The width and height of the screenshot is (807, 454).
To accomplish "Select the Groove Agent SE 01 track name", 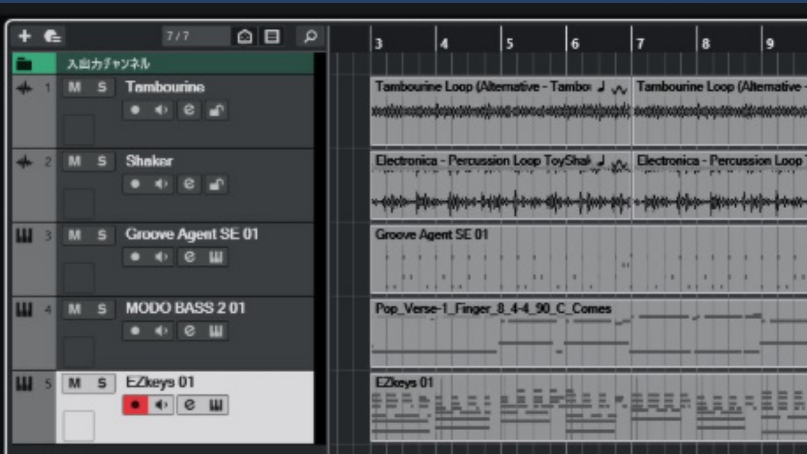I will point(192,235).
